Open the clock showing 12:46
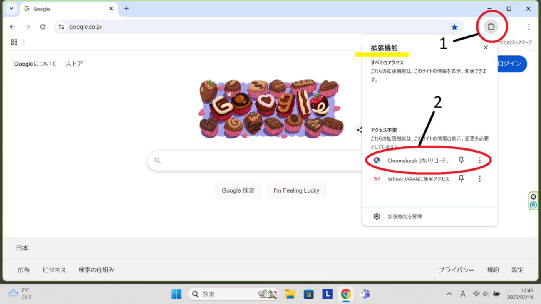The width and height of the screenshot is (541, 304). [520, 294]
